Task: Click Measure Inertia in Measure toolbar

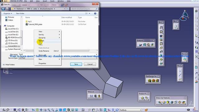Action: (x=99, y=96)
